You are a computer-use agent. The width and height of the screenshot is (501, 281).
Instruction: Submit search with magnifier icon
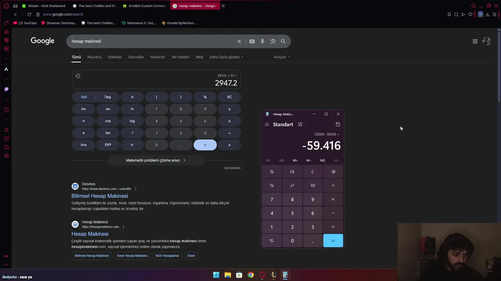click(283, 41)
